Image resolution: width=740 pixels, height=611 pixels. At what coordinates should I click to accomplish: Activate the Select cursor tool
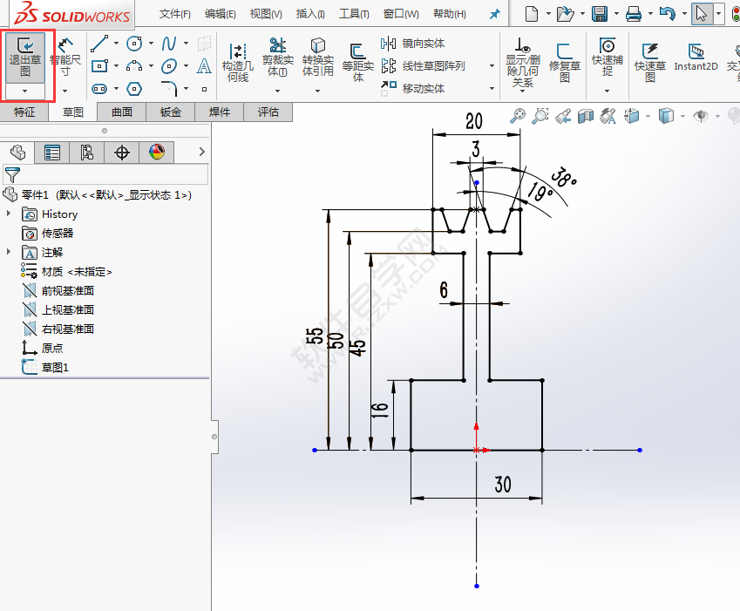702,14
